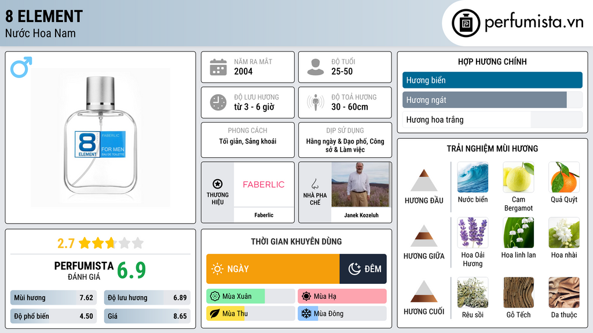
Task: Click the 2.7 star rating number
Action: pyautogui.click(x=66, y=243)
